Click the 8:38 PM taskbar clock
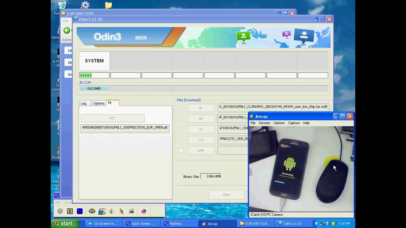406x228 pixels. click(x=344, y=224)
